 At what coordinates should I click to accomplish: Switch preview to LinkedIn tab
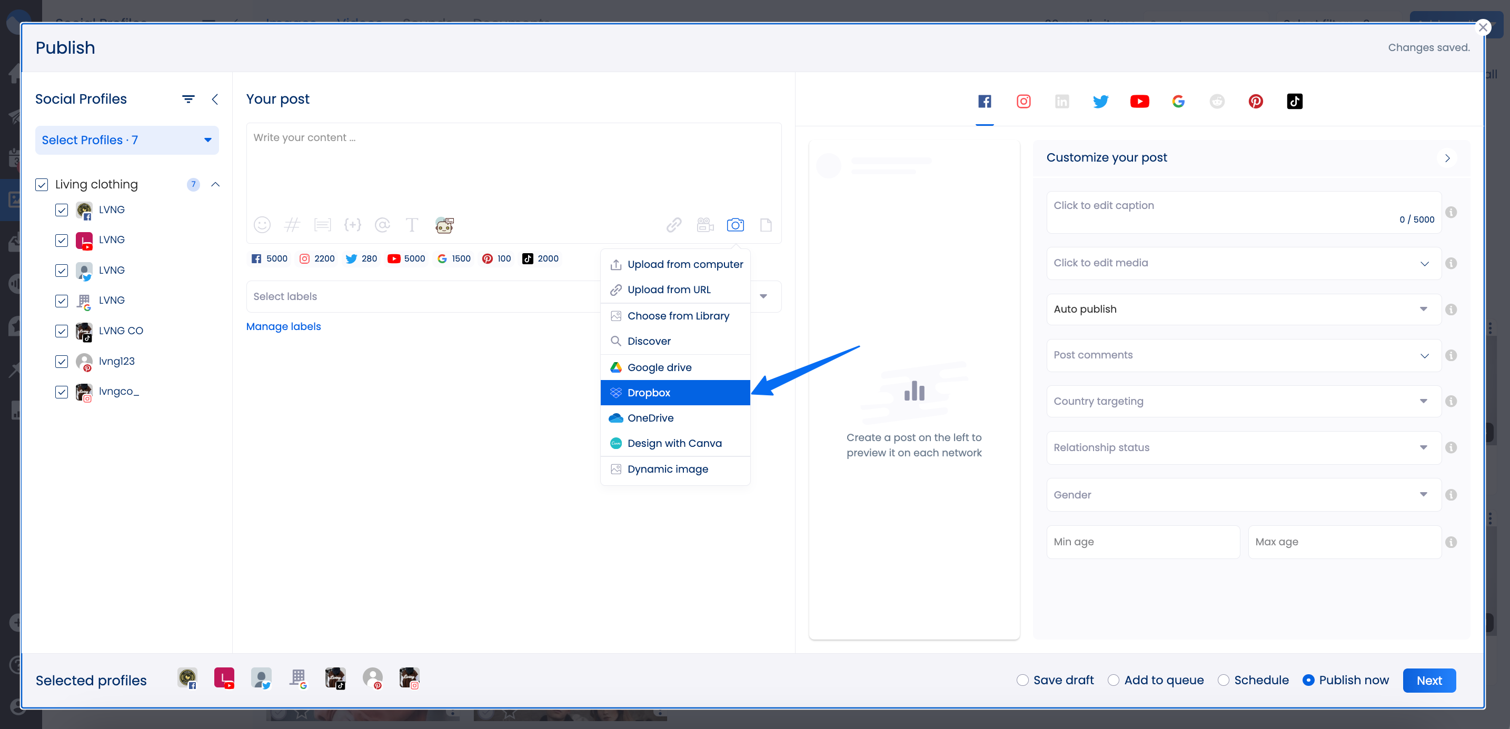tap(1062, 102)
